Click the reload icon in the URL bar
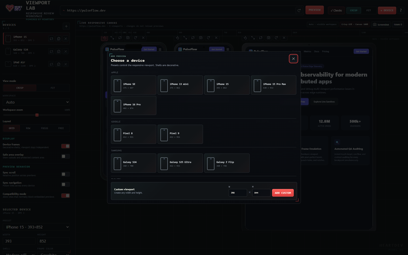Screen dimensions: 408x255 pyautogui.click(x=299, y=10)
